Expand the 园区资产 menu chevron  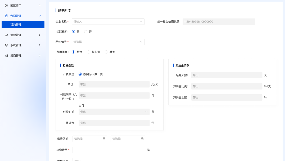tap(40, 5)
